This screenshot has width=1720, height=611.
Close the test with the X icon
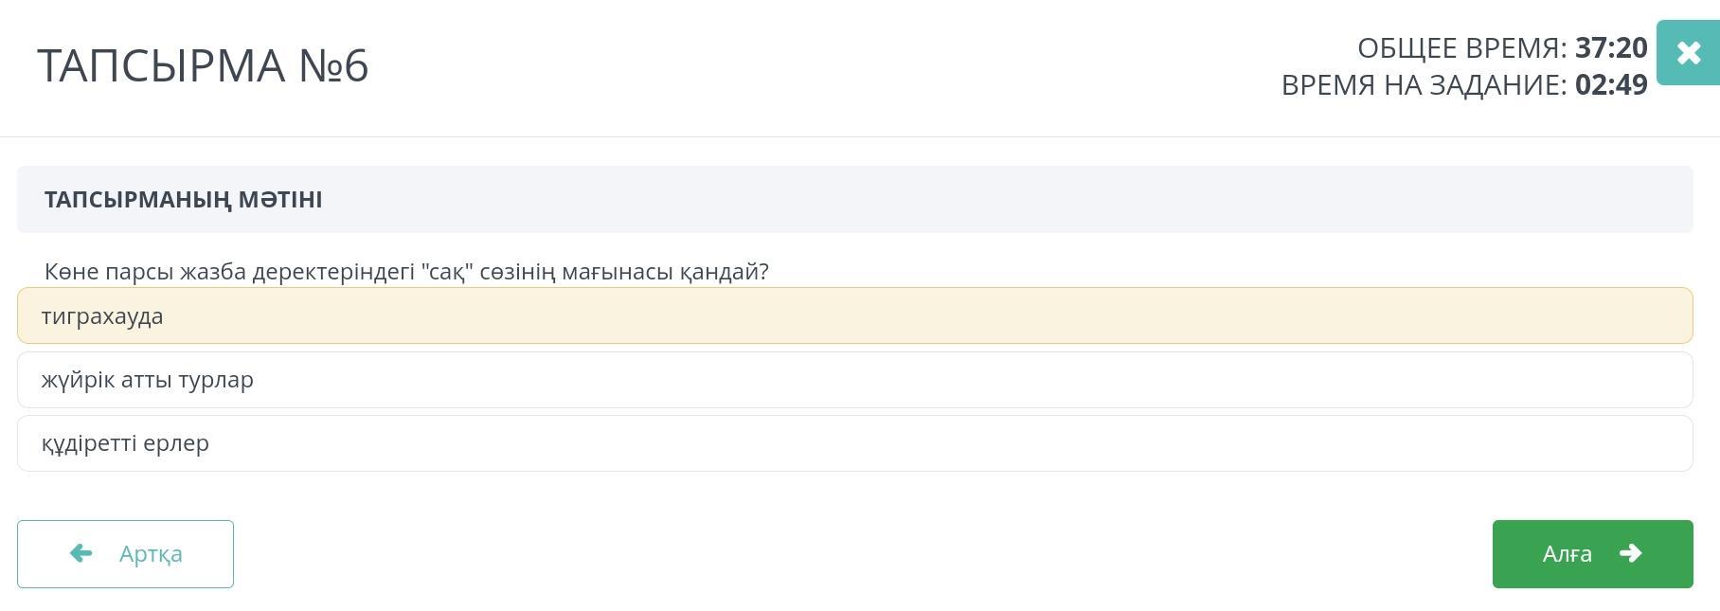pos(1688,53)
